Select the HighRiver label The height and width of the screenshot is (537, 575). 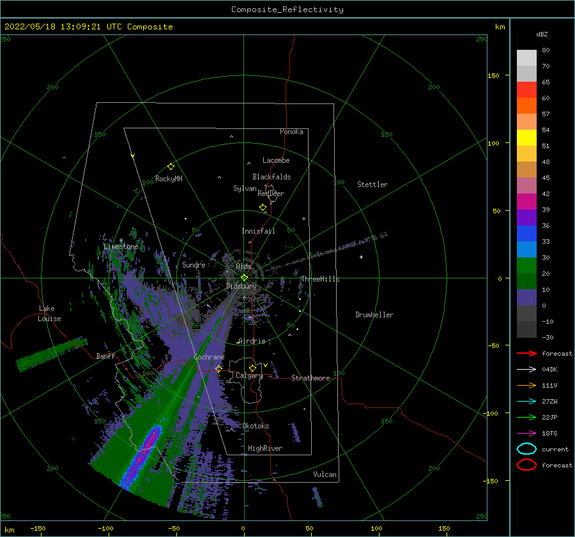(265, 448)
